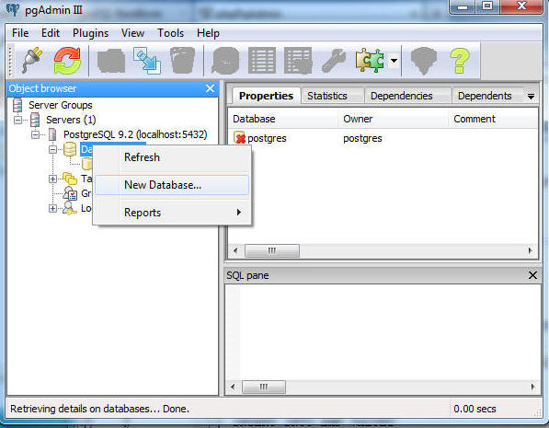This screenshot has width=549, height=428.
Task: Open the Help menu
Action: click(x=208, y=33)
